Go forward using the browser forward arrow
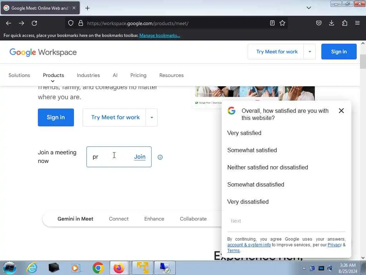This screenshot has height=275, width=366. [x=21, y=23]
